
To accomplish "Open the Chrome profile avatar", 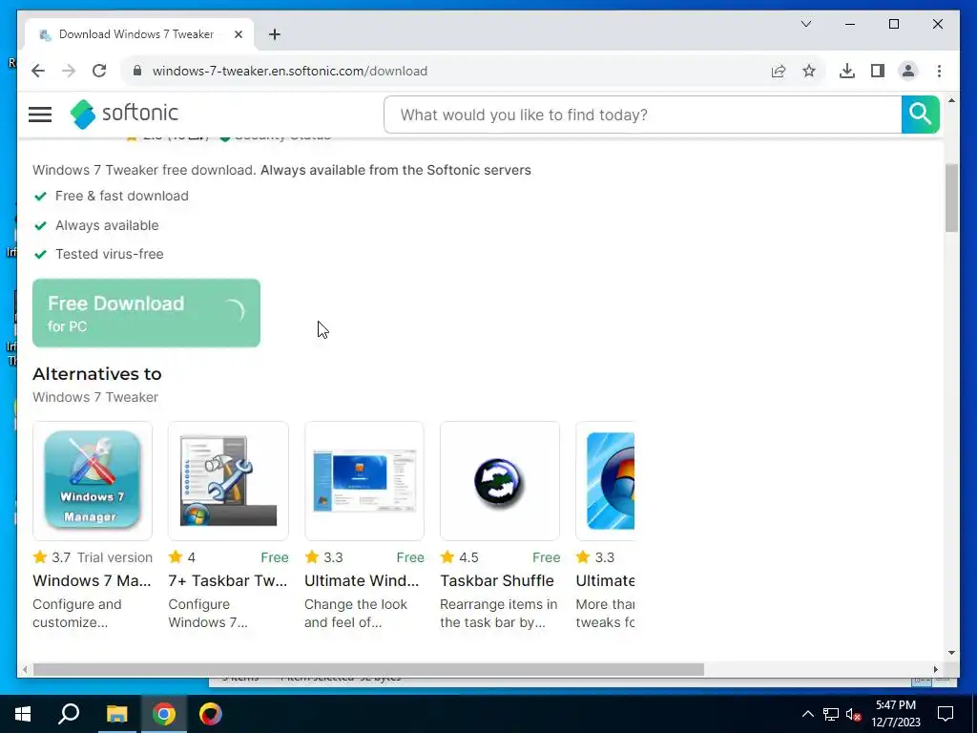I will [x=908, y=71].
